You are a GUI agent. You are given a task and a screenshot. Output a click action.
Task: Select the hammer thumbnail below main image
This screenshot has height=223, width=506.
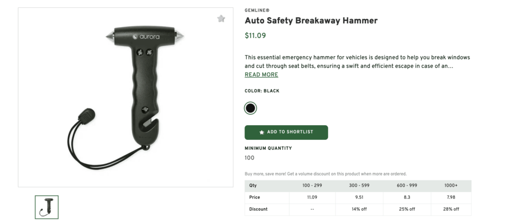[47, 207]
